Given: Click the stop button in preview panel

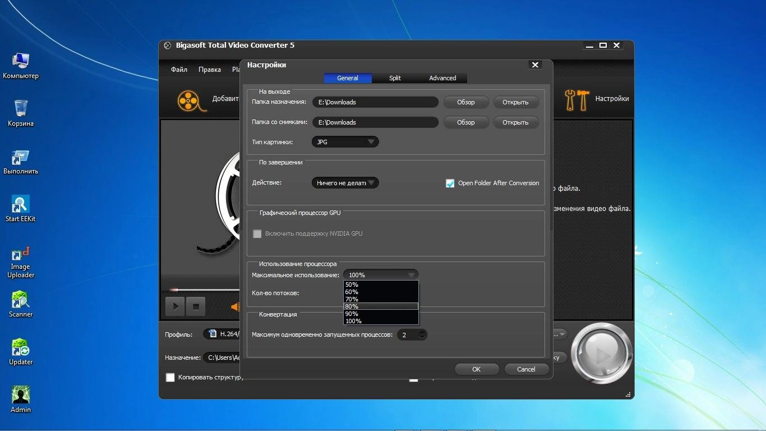Looking at the screenshot, I should (196, 306).
